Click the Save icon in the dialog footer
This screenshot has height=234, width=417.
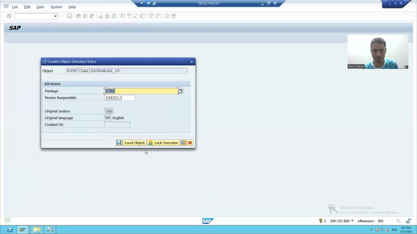119,143
